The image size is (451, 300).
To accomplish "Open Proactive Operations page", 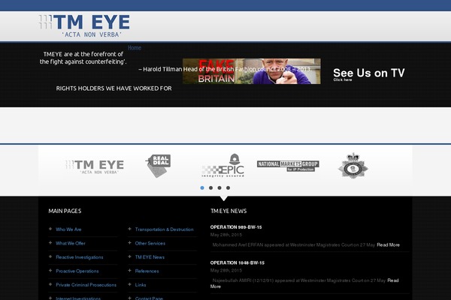I will coord(77,271).
